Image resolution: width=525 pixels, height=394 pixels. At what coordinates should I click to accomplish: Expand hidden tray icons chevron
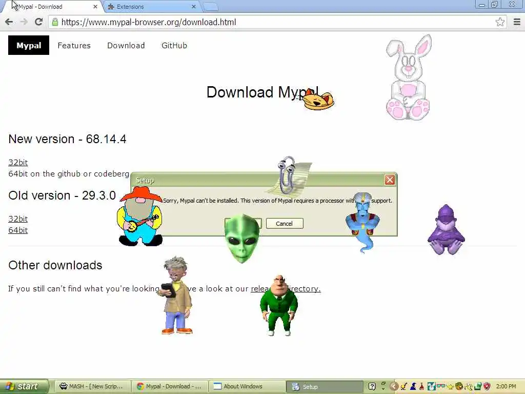click(x=394, y=386)
